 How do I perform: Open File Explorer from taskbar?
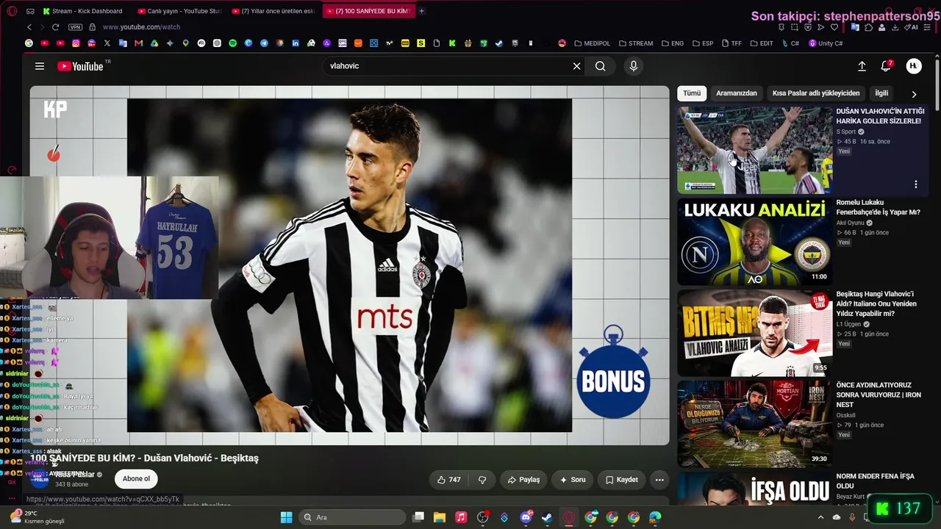tap(440, 517)
